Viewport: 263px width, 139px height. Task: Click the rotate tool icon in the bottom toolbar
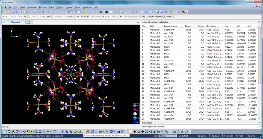139,132
